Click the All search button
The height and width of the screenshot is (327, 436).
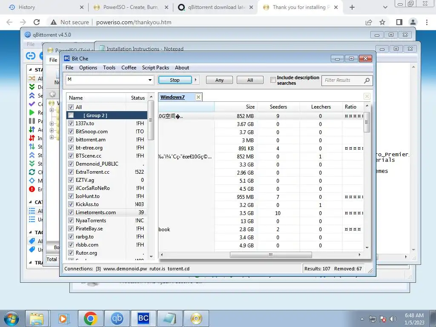pos(250,80)
